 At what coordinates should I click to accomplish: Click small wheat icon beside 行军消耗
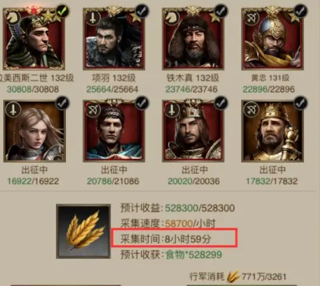pos(233,277)
